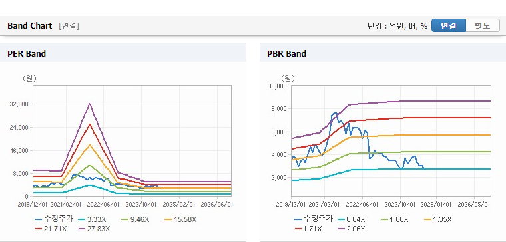506x242 pixels.
Task: Click the 24,000 y-axis label
Action: click(x=20, y=128)
